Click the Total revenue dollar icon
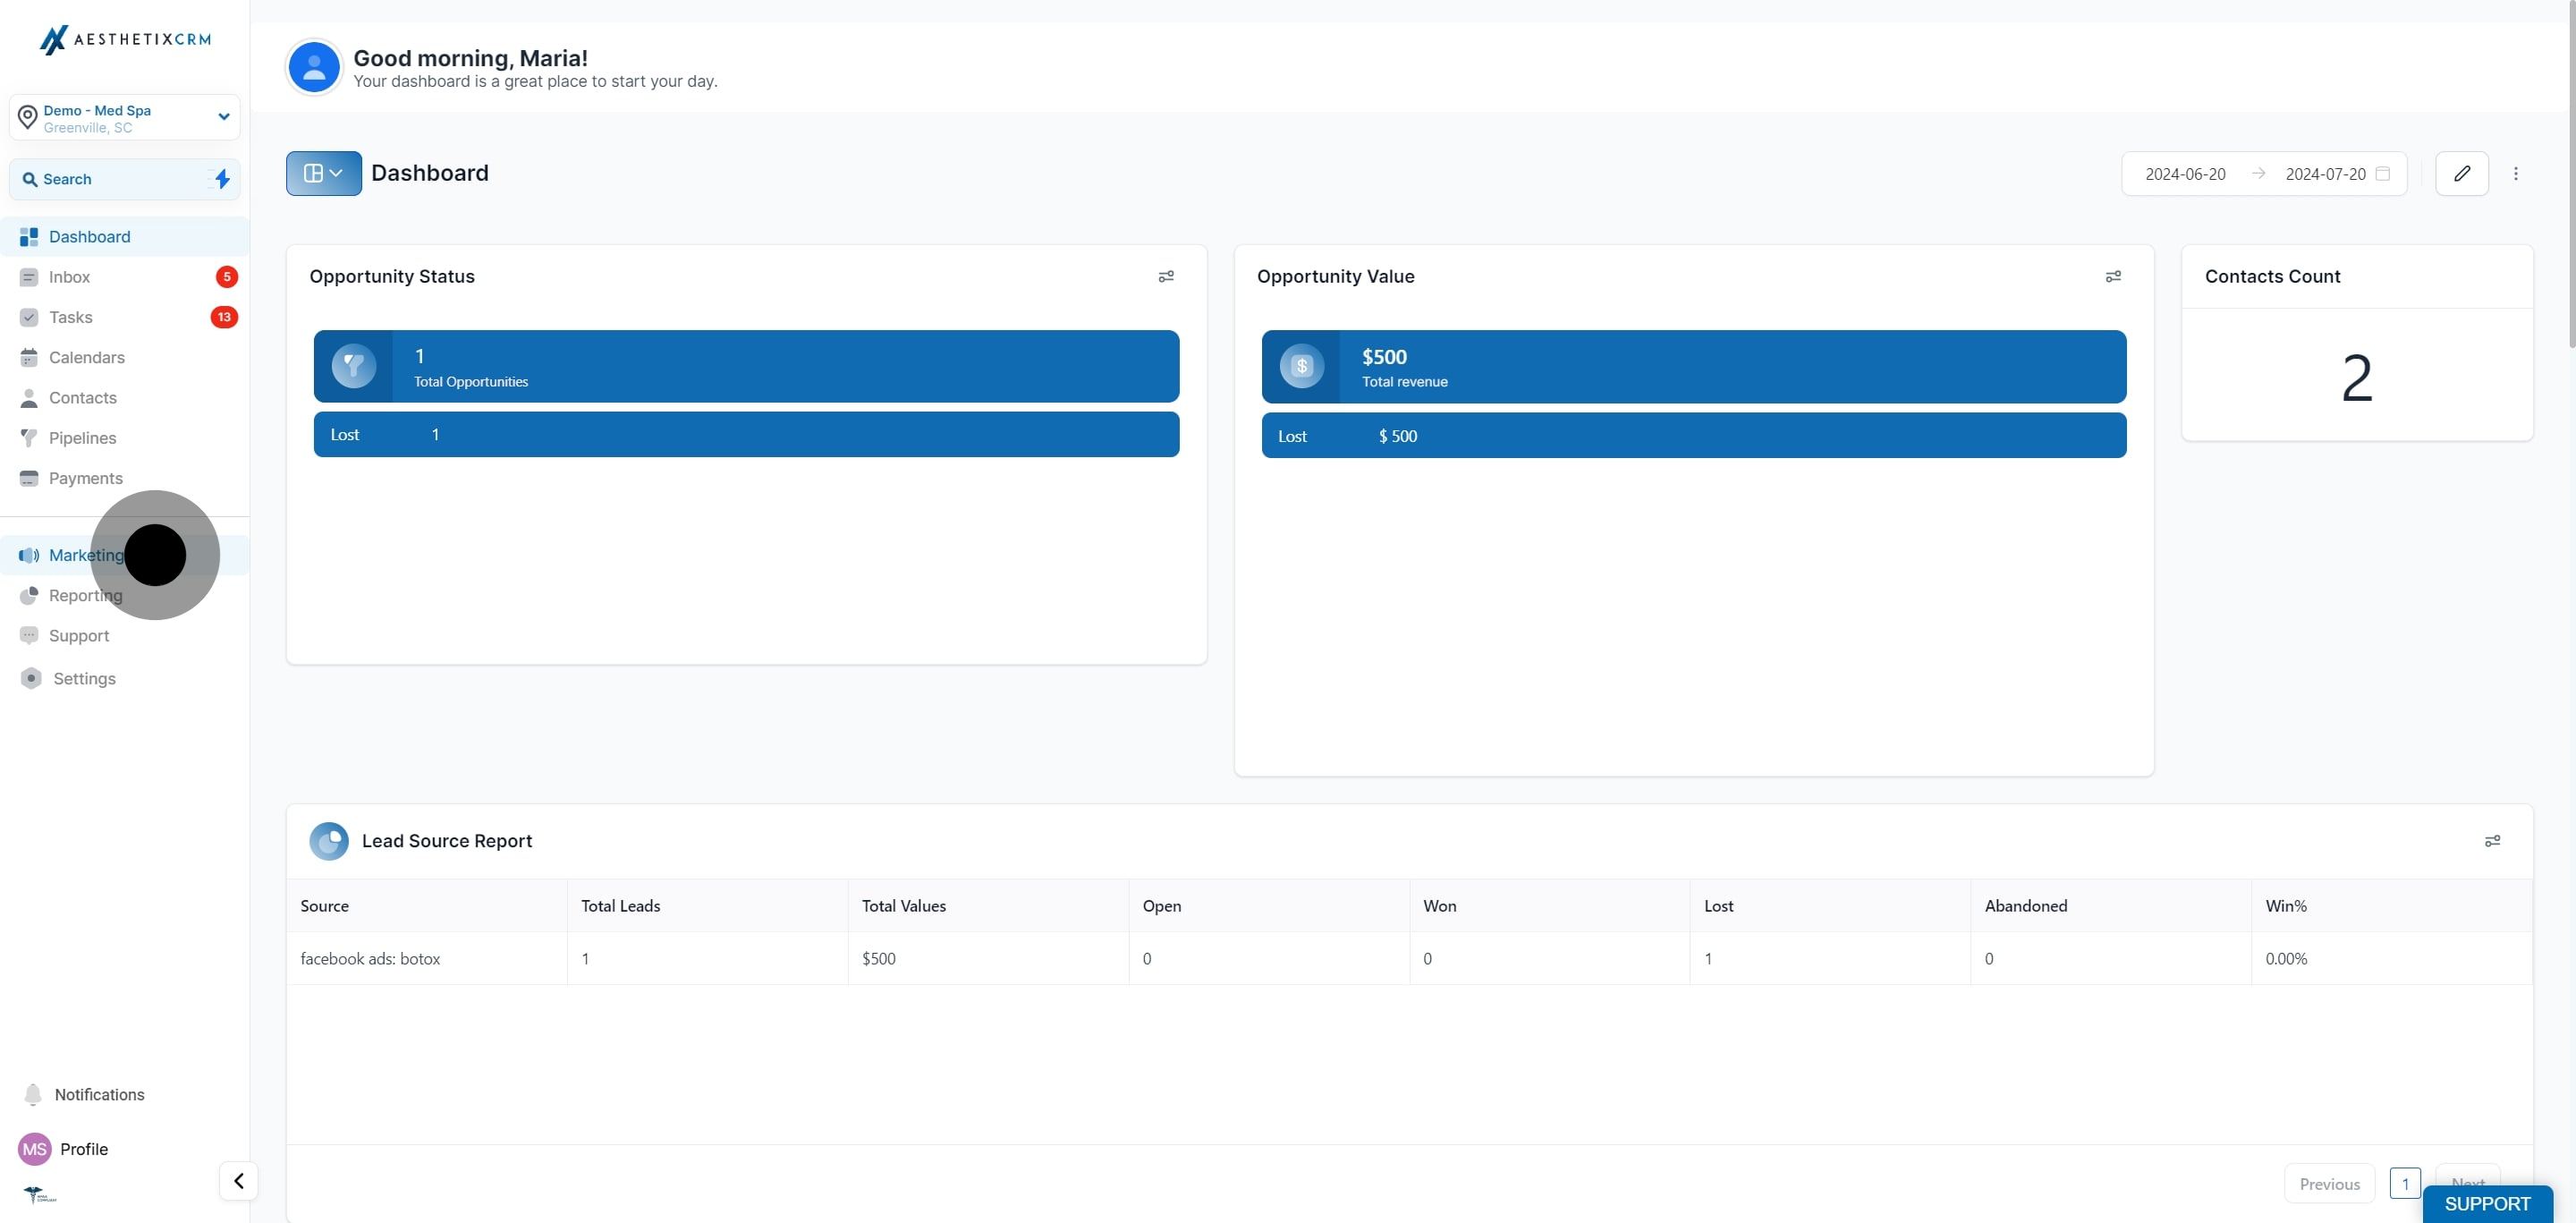 point(1301,366)
